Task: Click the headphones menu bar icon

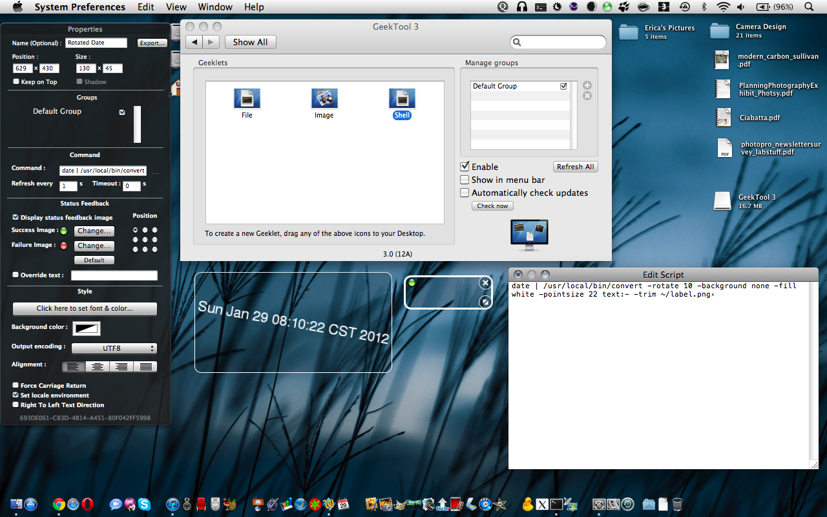Action: pos(522,7)
